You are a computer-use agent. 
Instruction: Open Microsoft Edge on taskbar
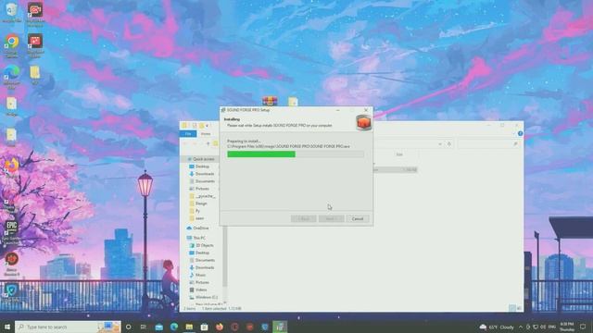[x=174, y=327]
